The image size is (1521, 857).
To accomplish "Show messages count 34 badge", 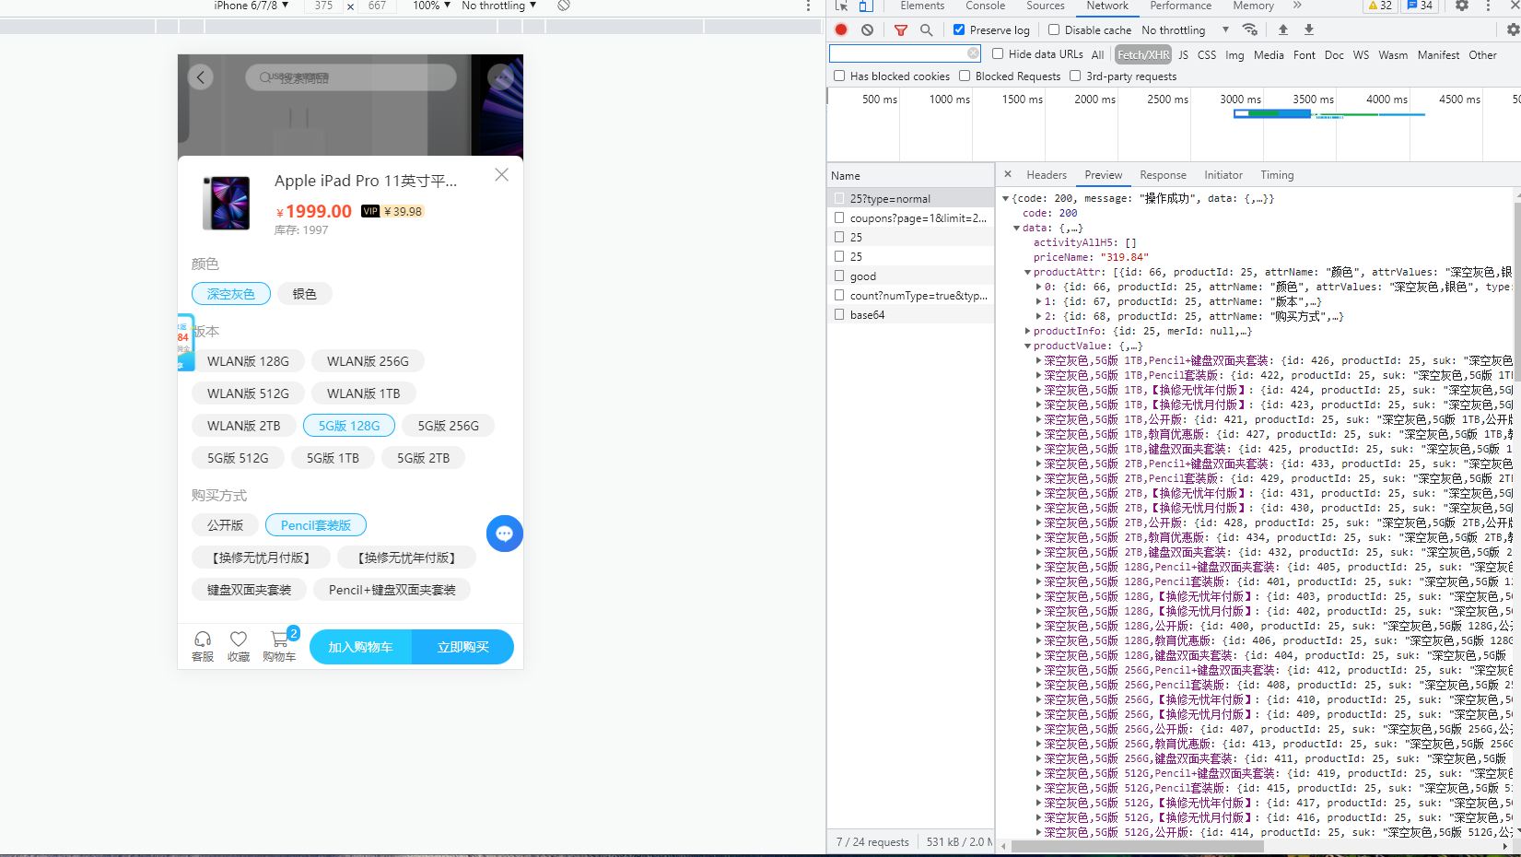I will point(1419,6).
